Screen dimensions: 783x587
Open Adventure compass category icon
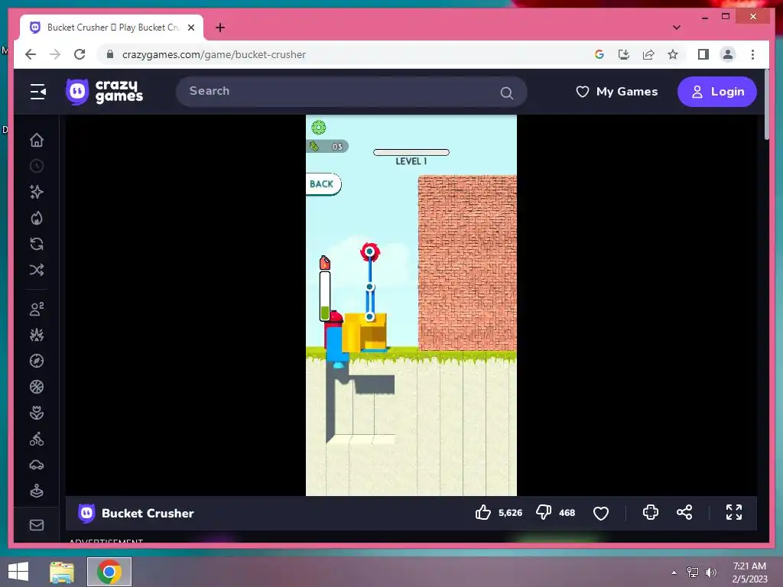pos(37,361)
